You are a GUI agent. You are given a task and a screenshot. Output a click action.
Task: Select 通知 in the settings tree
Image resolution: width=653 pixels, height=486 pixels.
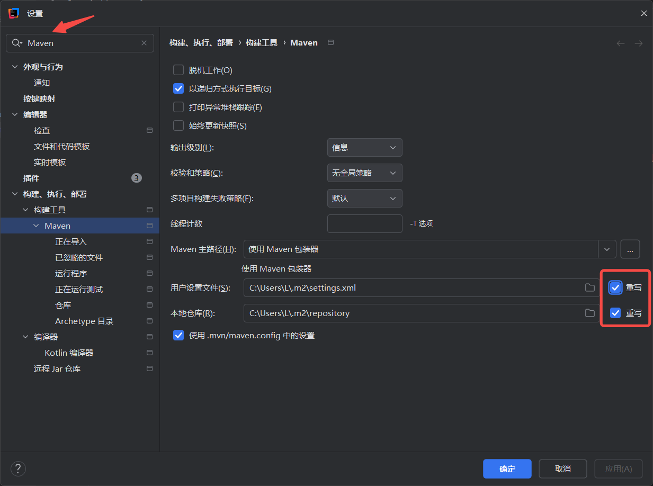coord(42,83)
